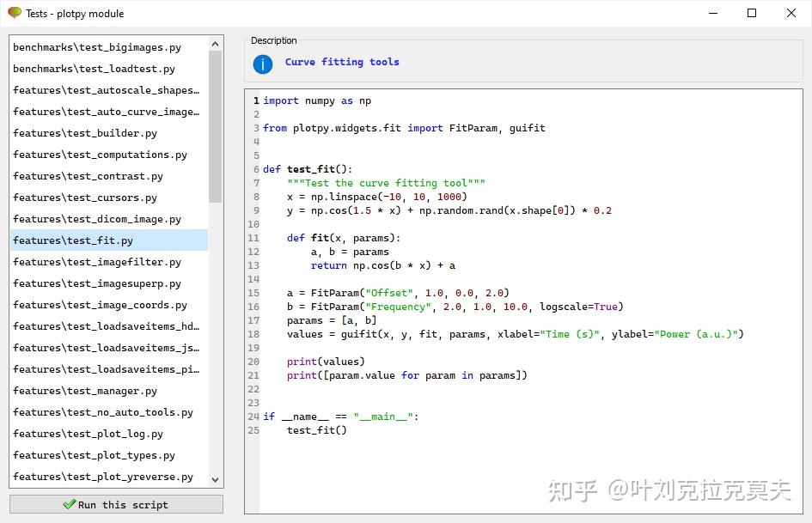The image size is (812, 523).
Task: Open features\test_imagesuperp.py entry
Action: [x=109, y=283]
